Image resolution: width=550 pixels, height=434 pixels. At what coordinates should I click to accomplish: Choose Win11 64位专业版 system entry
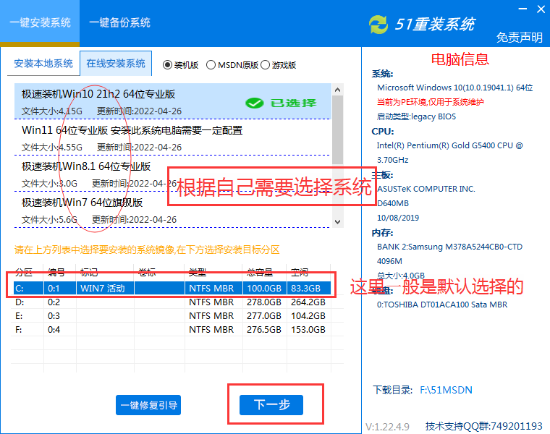(172, 137)
